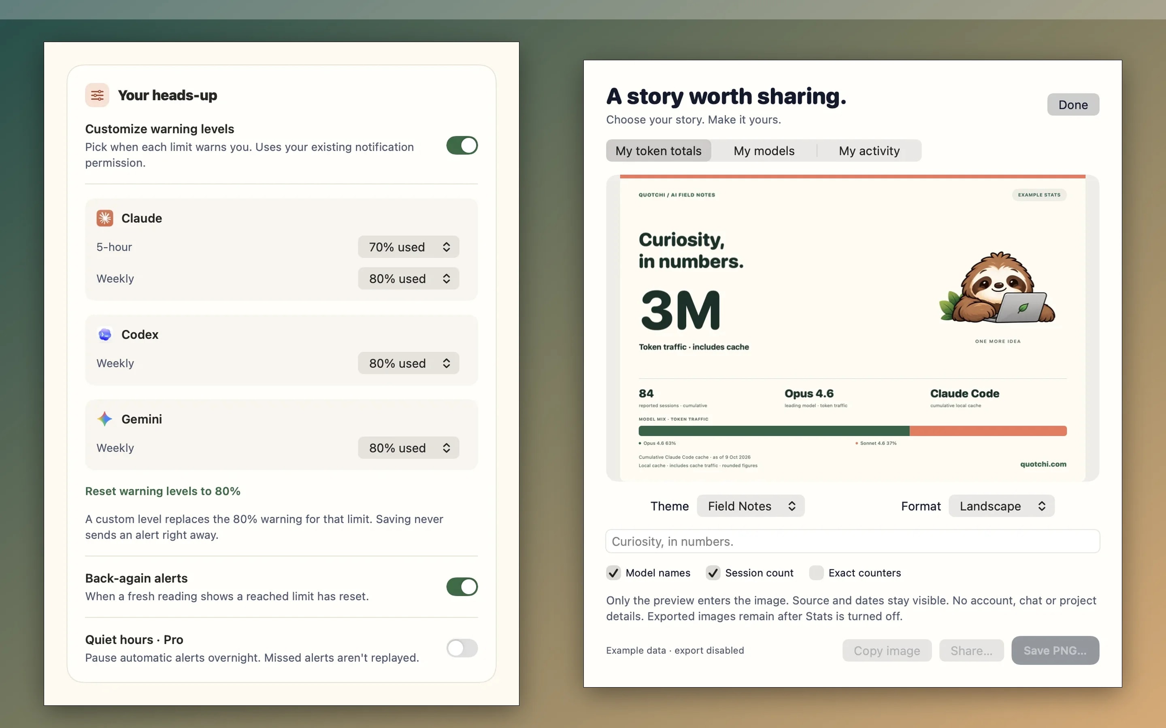The height and width of the screenshot is (728, 1166).
Task: Switch to the My activity tab
Action: (869, 151)
